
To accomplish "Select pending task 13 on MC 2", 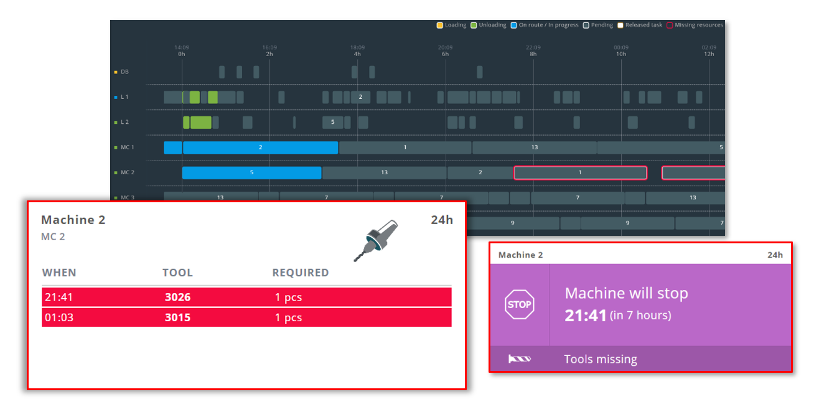I will (384, 172).
